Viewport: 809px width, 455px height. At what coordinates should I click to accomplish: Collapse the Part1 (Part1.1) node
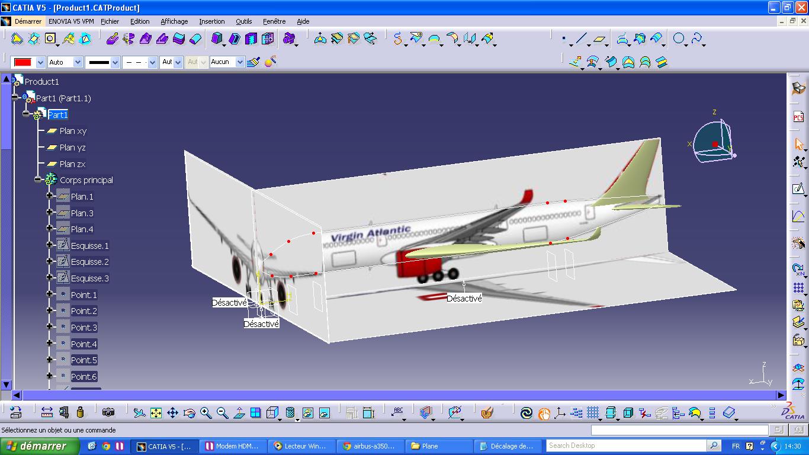[15, 97]
